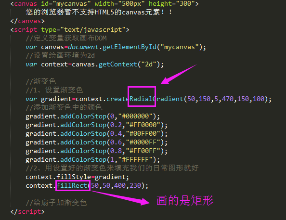
Task: Click the closing </script> tag
Action: click(27, 212)
